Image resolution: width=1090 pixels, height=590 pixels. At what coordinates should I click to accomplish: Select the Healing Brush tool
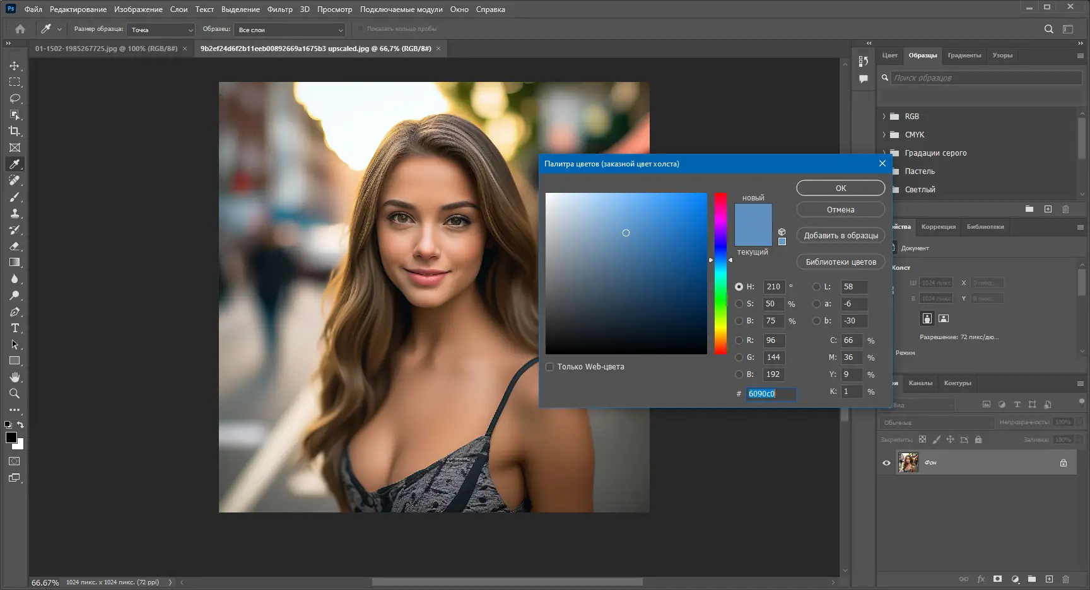pos(15,180)
